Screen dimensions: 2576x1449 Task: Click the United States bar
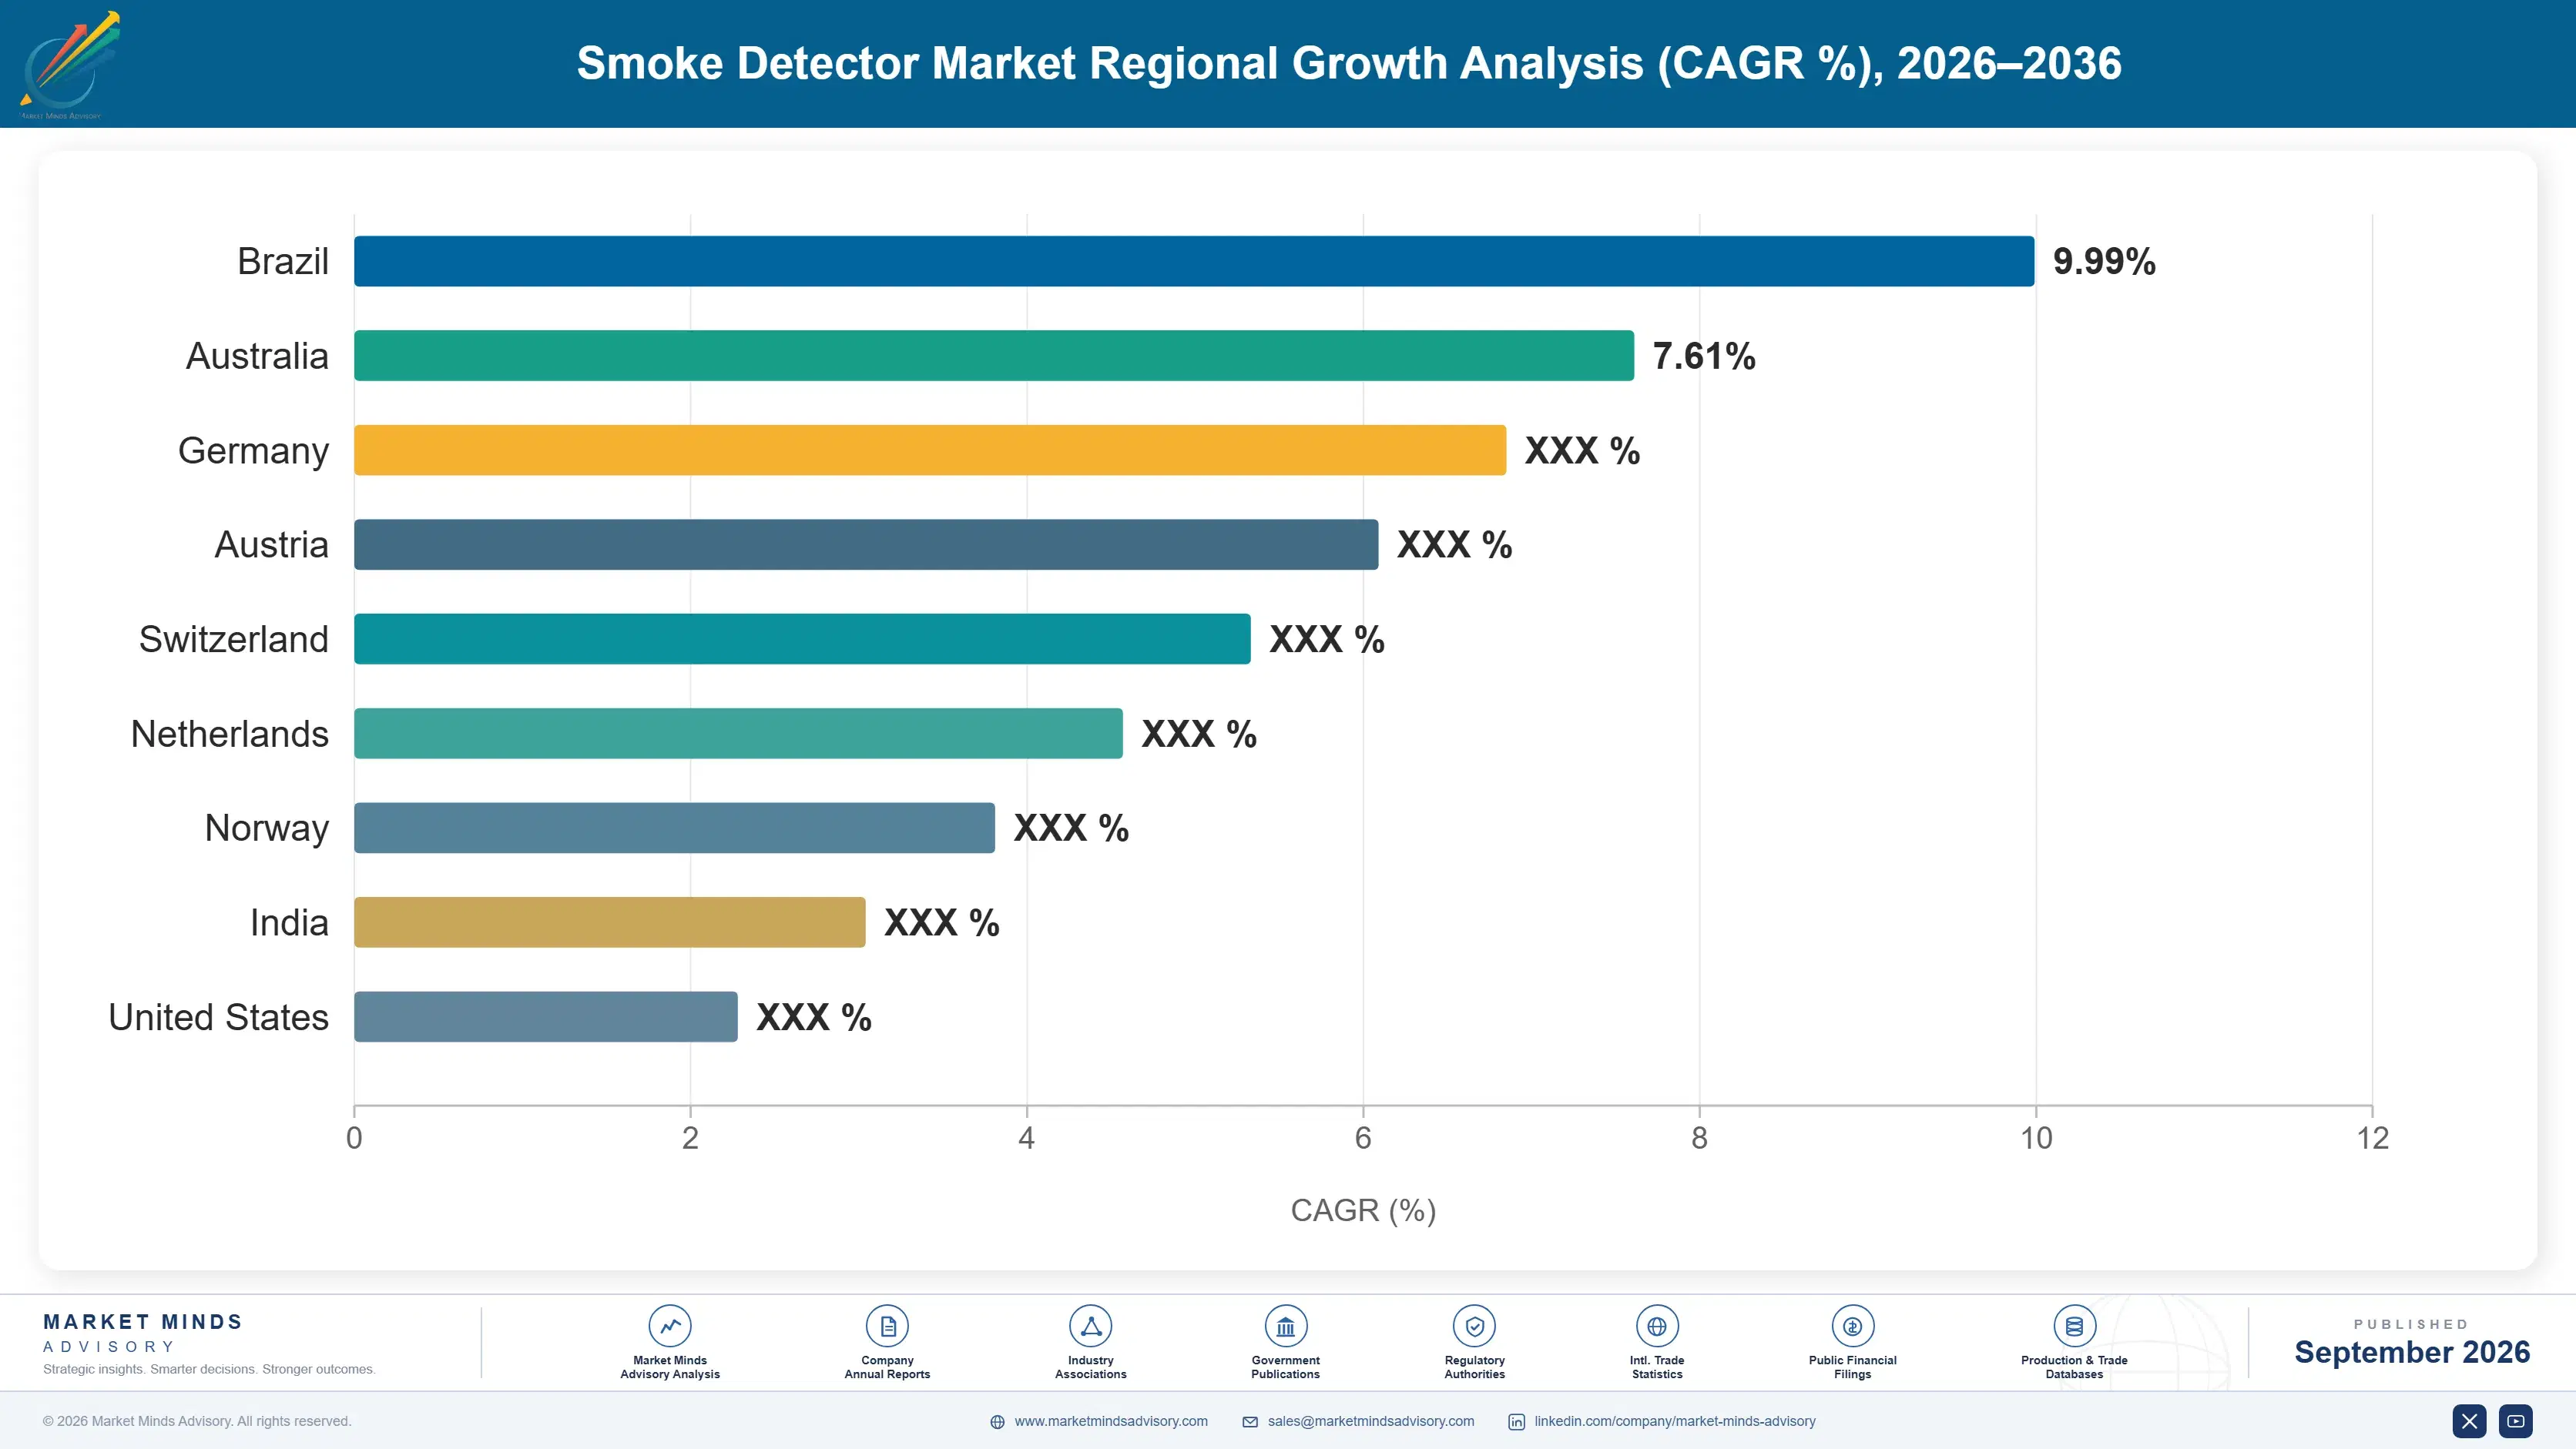[546, 1016]
